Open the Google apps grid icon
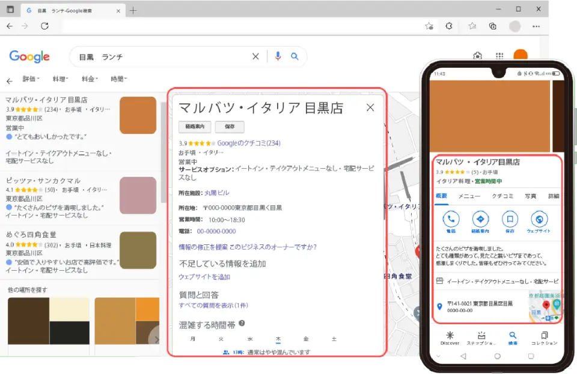The height and width of the screenshot is (374, 577). click(x=499, y=56)
